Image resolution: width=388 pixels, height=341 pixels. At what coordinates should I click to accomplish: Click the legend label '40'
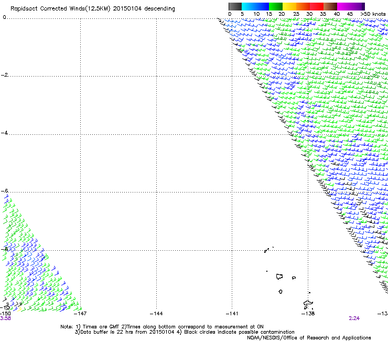tap(337, 14)
